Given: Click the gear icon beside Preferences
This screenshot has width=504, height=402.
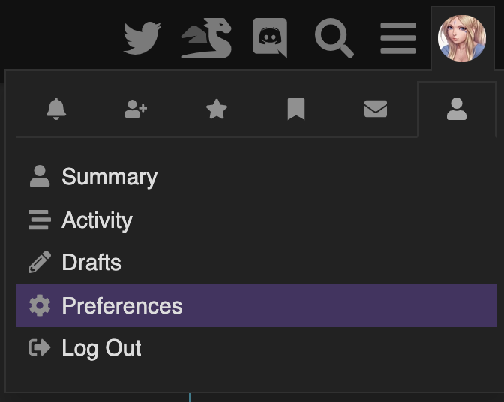Looking at the screenshot, I should (40, 305).
